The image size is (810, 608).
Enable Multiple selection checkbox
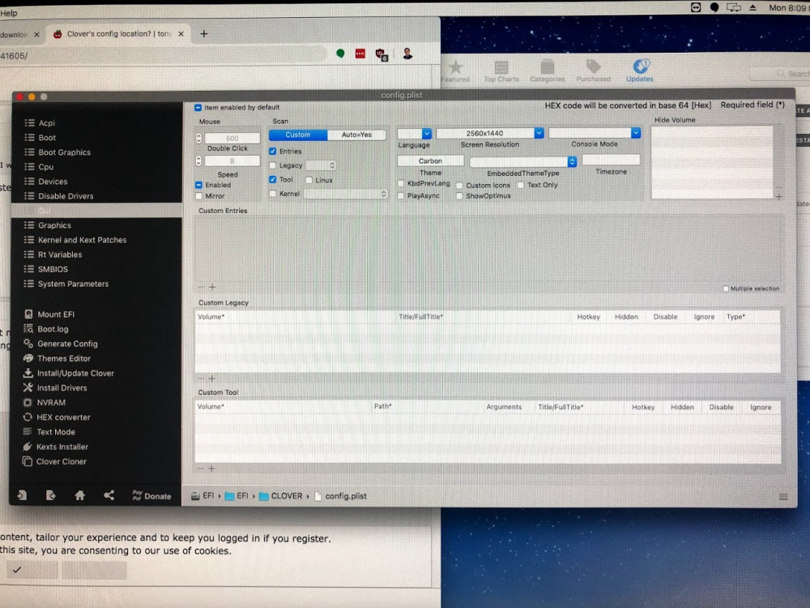tap(726, 289)
